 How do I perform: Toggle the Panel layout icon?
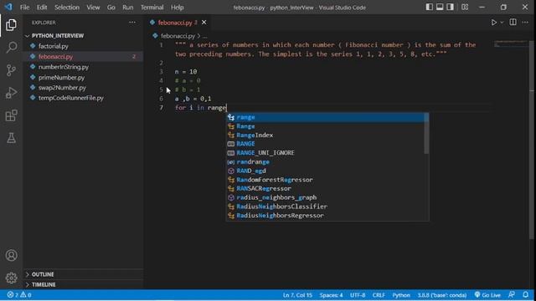tap(440, 7)
